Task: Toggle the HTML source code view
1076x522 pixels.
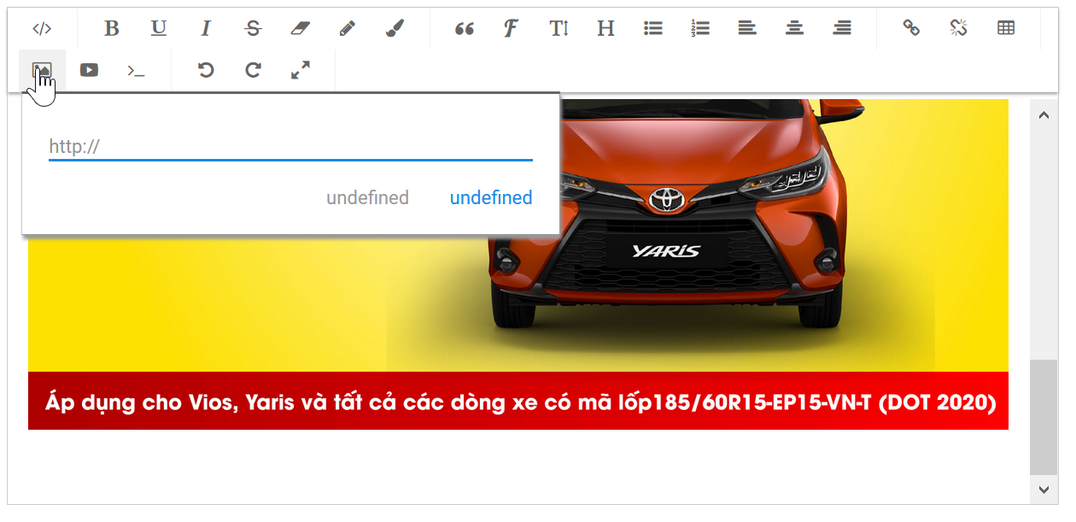Action: click(42, 28)
